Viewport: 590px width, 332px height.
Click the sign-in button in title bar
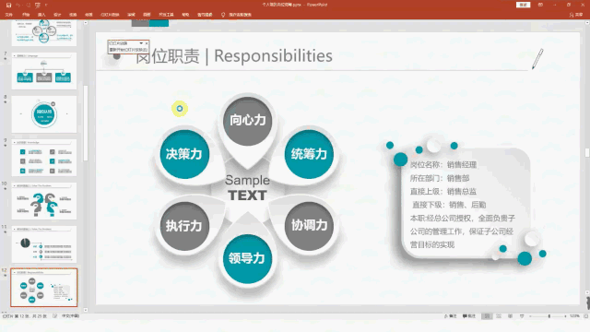(x=524, y=5)
